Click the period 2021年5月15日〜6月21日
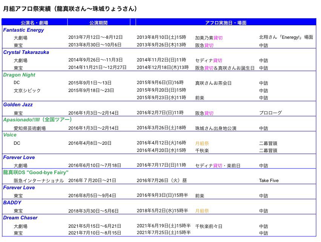321x242 pixels. (x=95, y=226)
